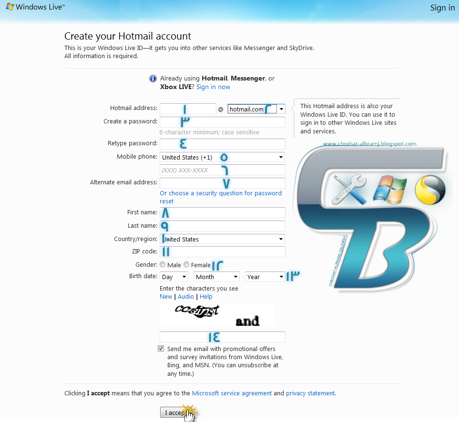Screen dimensions: 459x422
Task: Click the ZIP code field
Action: [x=222, y=251]
